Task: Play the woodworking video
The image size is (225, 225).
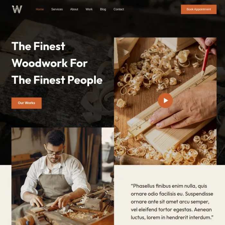Action: point(165,100)
